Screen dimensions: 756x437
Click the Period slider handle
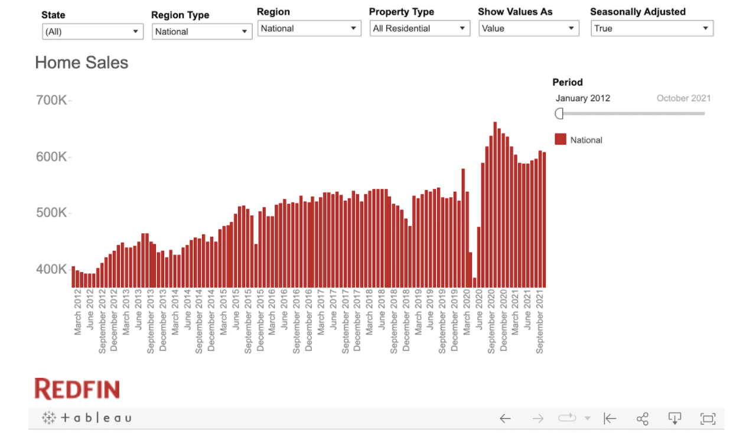[559, 113]
